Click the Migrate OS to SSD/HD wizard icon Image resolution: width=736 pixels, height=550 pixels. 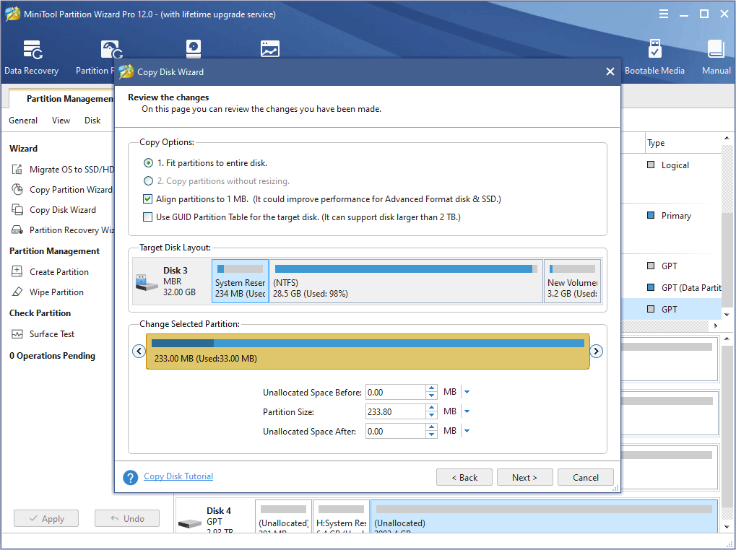click(17, 170)
